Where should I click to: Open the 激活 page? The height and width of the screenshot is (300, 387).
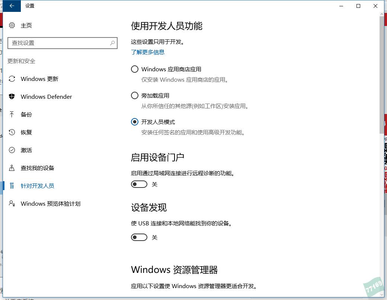coord(26,150)
